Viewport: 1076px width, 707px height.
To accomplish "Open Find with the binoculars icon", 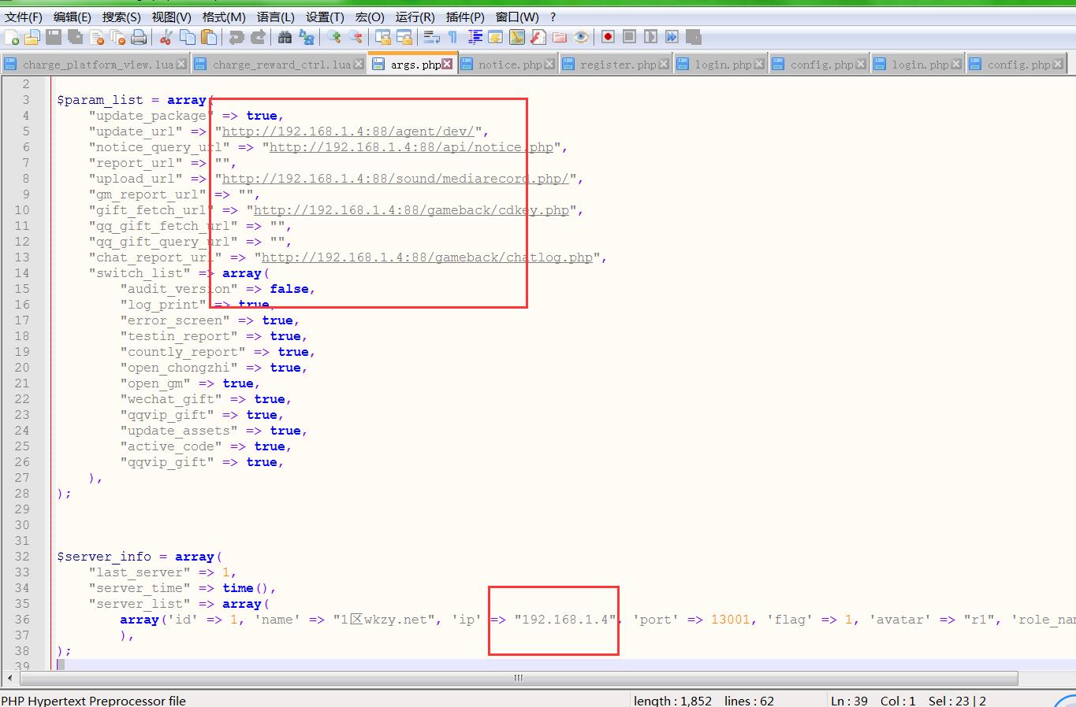I will [x=285, y=37].
